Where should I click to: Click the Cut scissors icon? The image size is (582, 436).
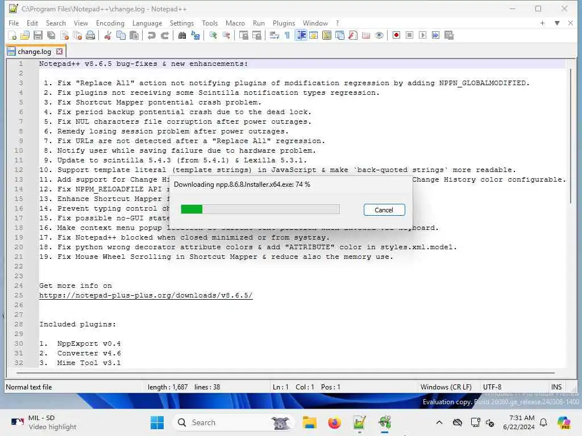pyautogui.click(x=108, y=36)
